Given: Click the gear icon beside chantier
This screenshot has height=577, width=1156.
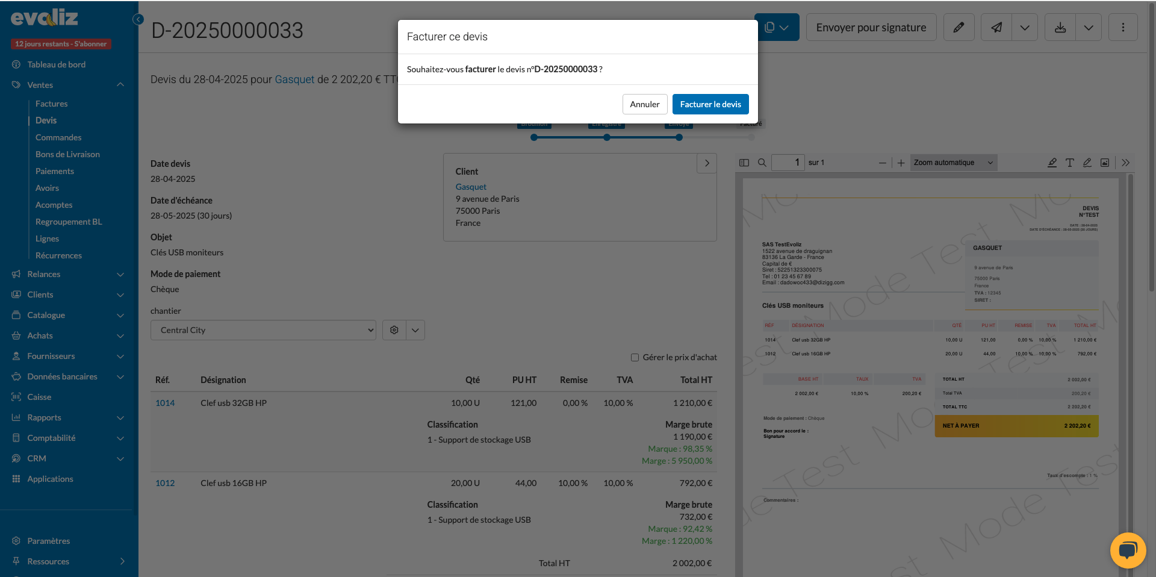Looking at the screenshot, I should [x=394, y=330].
